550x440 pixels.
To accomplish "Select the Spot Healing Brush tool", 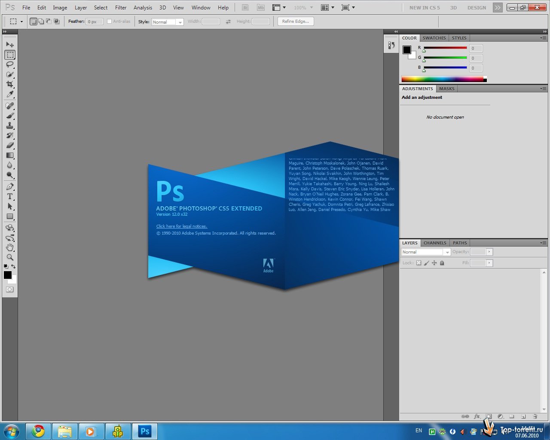I will [x=10, y=106].
